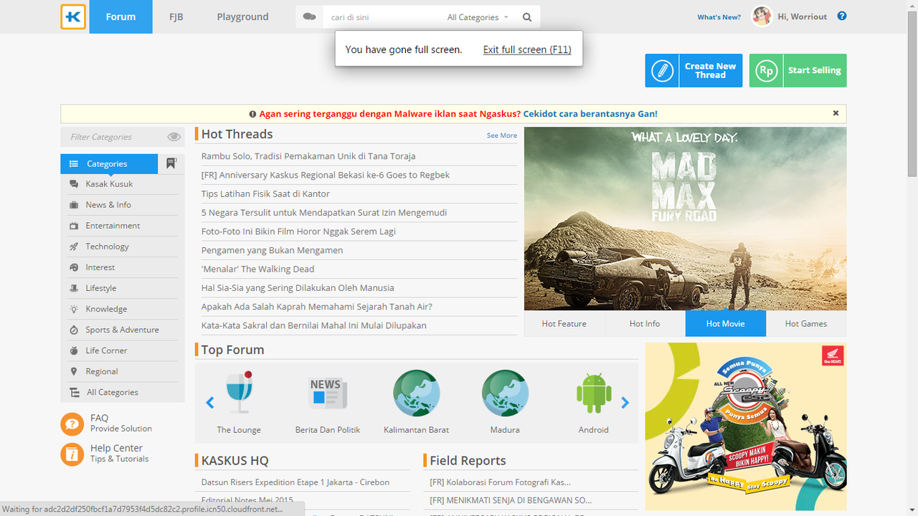Open the Berita Dan Politik news icon
Image resolution: width=918 pixels, height=516 pixels.
pos(328,393)
